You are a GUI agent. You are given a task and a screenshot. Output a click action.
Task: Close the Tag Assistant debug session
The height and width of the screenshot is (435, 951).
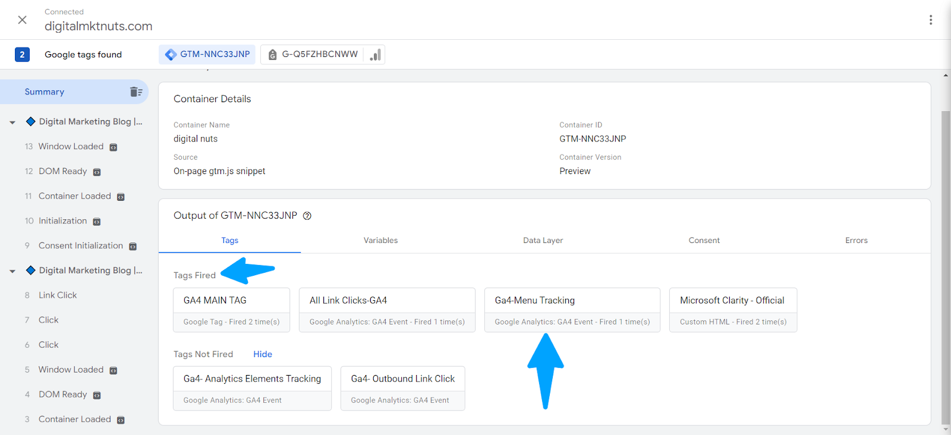[x=22, y=20]
